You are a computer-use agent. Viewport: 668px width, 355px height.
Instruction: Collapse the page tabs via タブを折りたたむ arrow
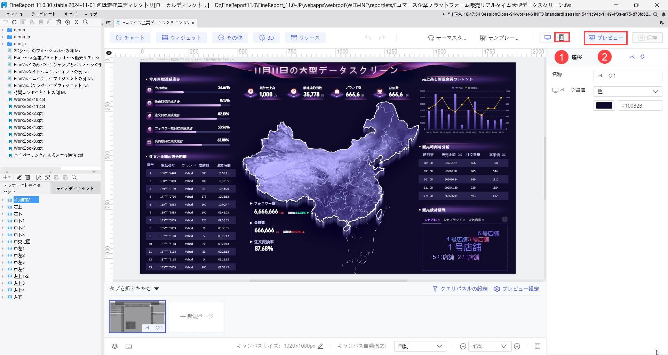pos(157,289)
